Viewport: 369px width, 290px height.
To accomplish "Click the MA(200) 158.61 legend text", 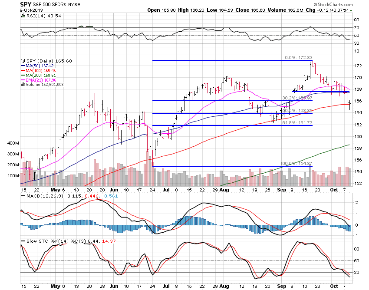I will (41, 76).
